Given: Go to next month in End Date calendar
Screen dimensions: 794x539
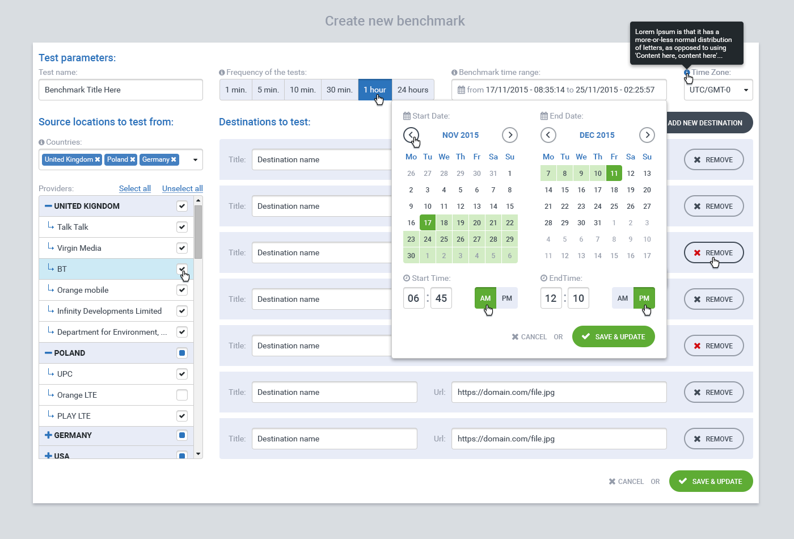Looking at the screenshot, I should tap(647, 135).
